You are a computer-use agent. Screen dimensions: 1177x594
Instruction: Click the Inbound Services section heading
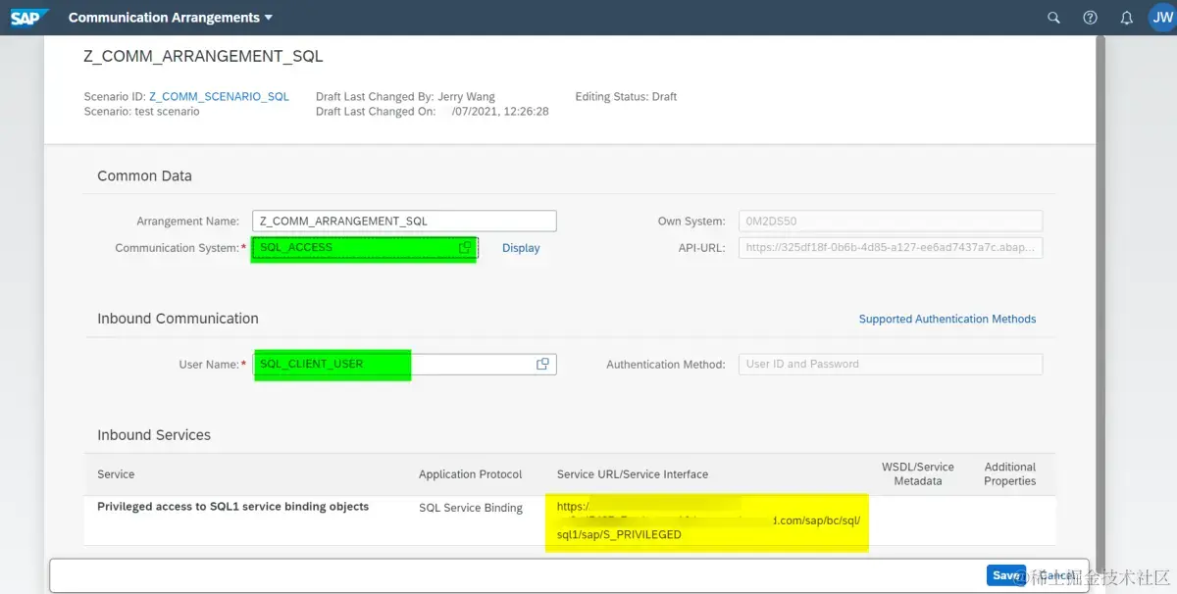tap(154, 435)
